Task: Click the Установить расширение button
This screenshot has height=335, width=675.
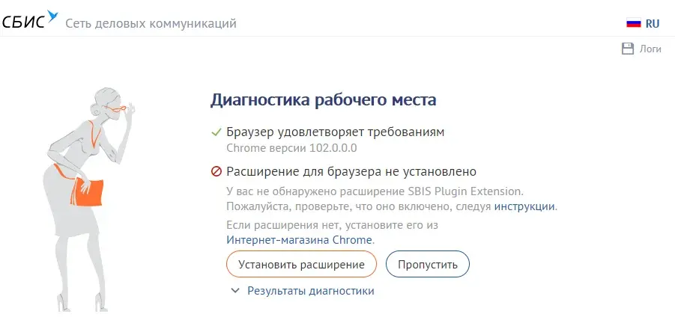Action: pos(301,264)
